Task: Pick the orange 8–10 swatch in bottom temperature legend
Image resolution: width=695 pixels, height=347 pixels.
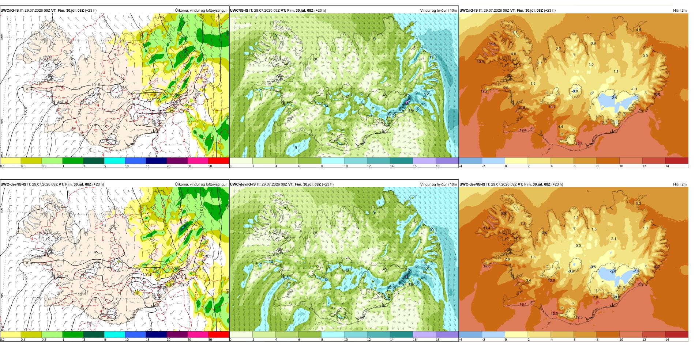Action: 608,335
